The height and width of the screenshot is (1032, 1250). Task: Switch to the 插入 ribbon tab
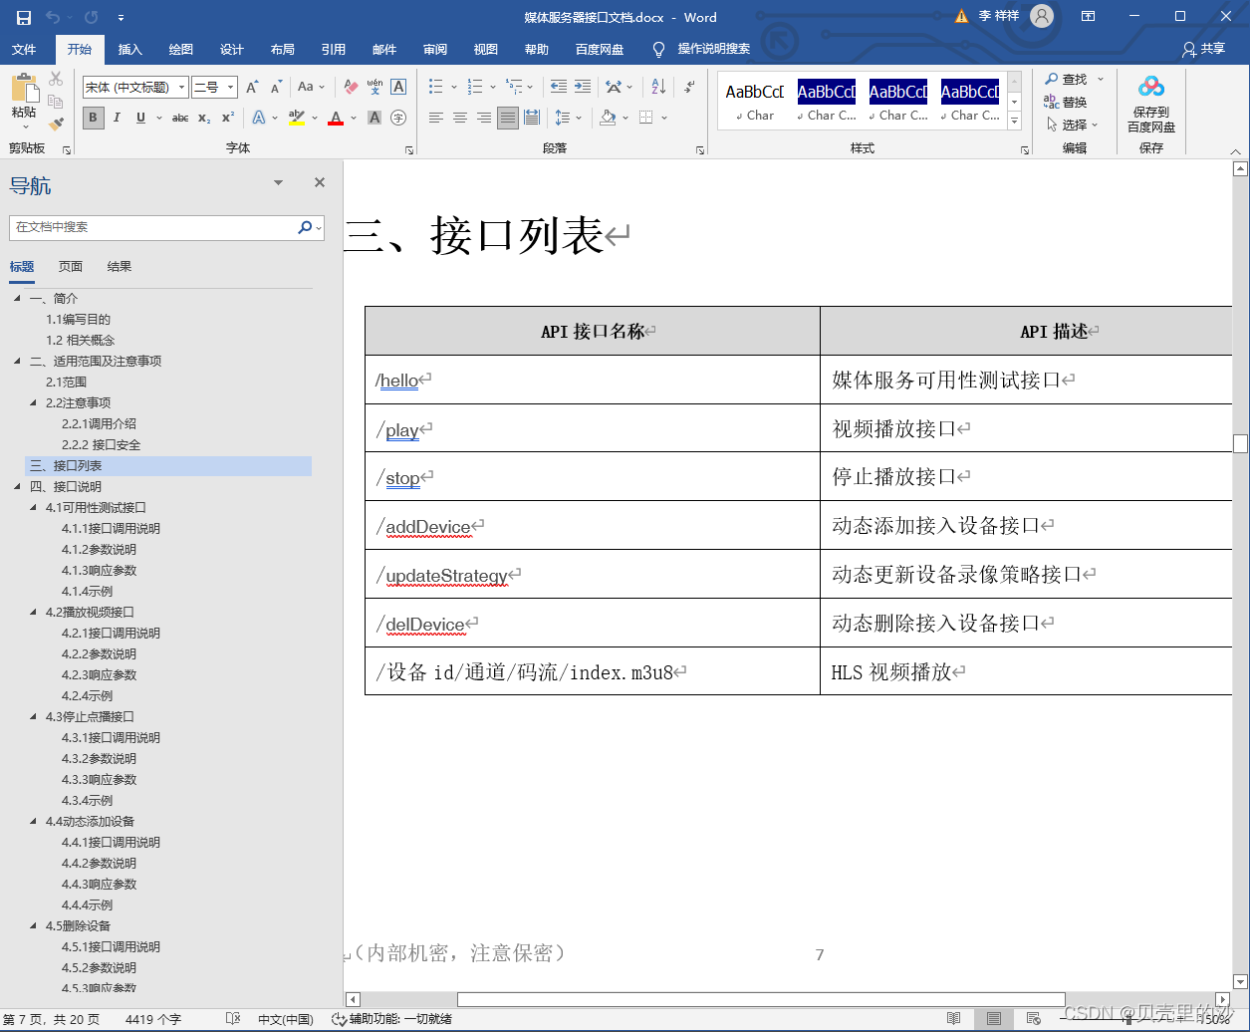131,49
